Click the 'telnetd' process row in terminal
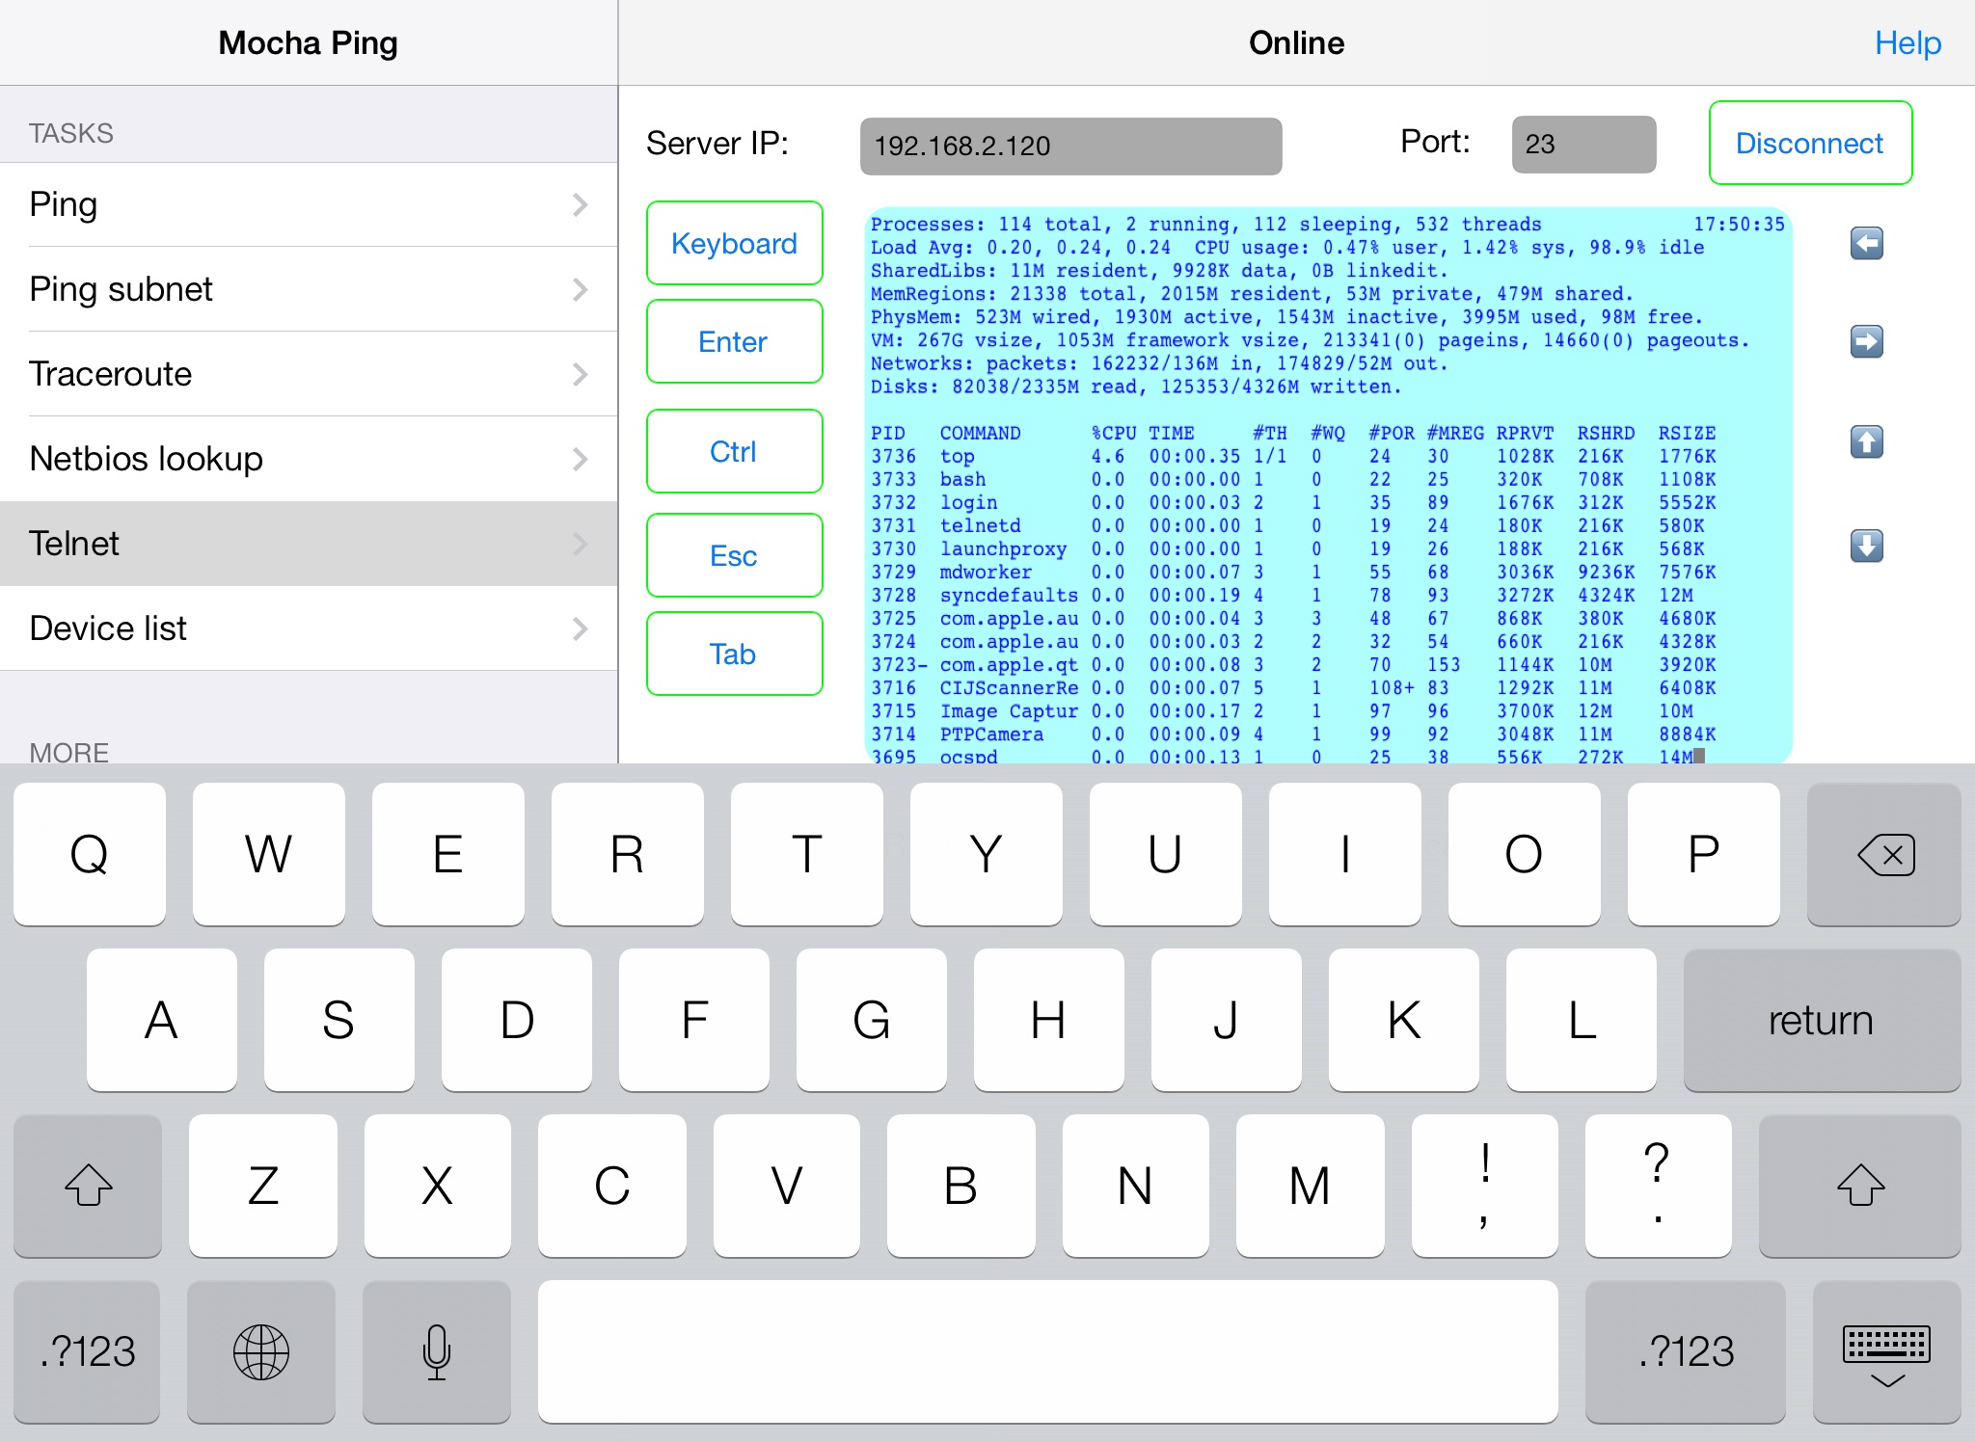Viewport: 1975px width, 1442px height. [1287, 526]
